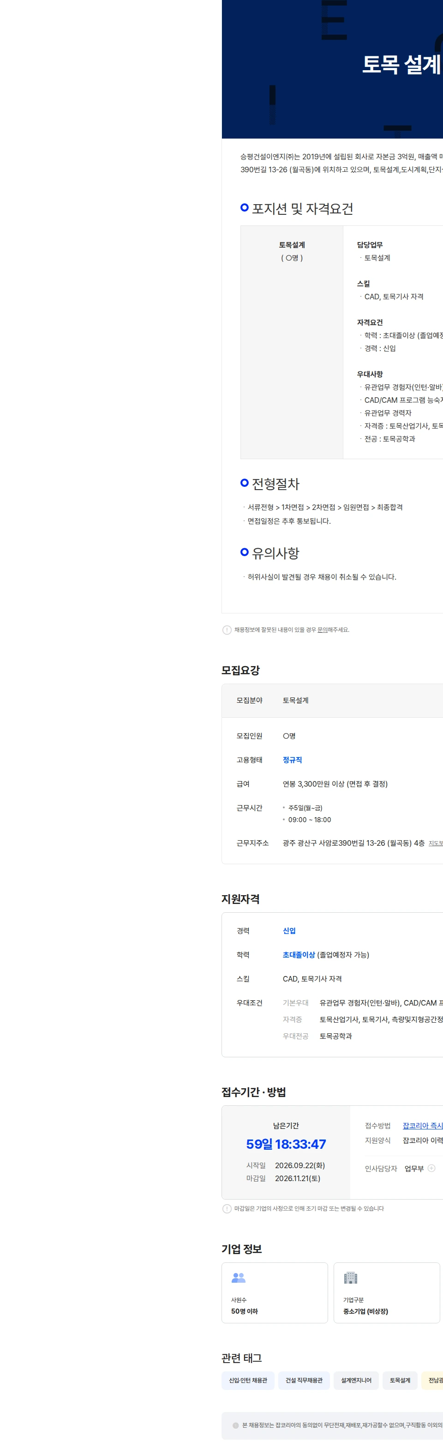The width and height of the screenshot is (443, 1449).
Task: Click the CAD, 토목기사 자격 text in 스킬 row
Action: [x=312, y=979]
